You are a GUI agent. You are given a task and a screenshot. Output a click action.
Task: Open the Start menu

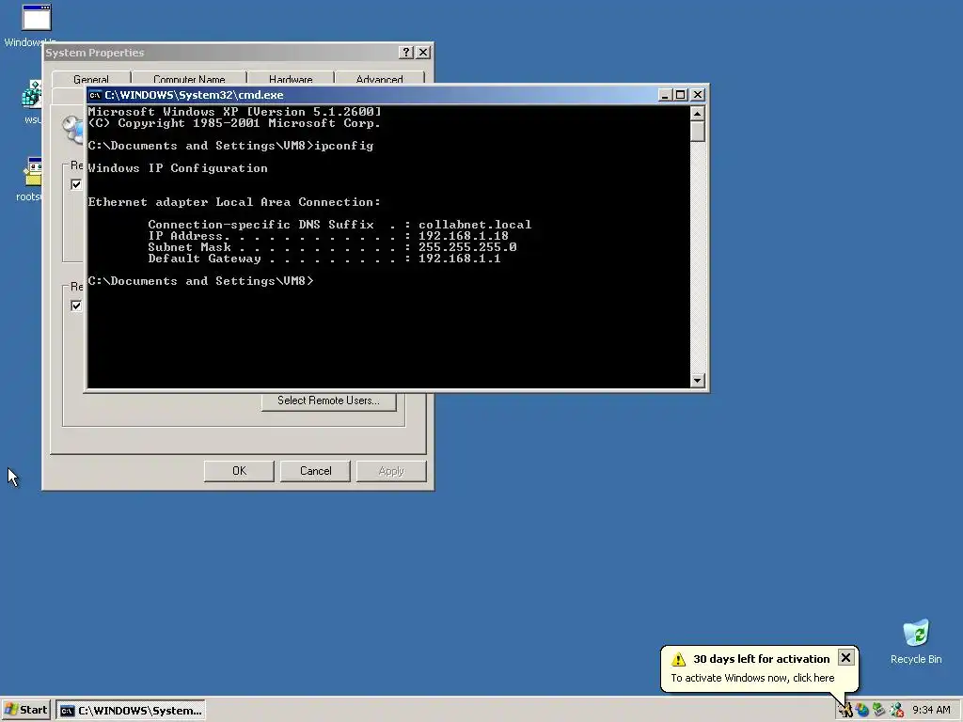tap(25, 711)
